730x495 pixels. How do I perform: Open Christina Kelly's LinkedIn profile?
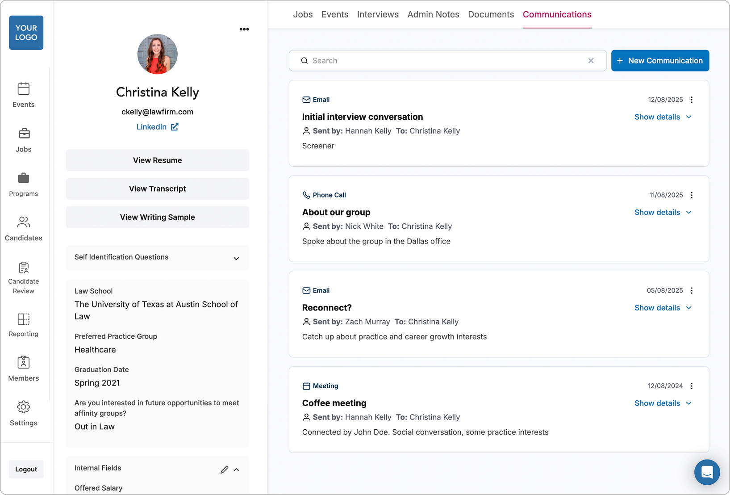pos(157,127)
